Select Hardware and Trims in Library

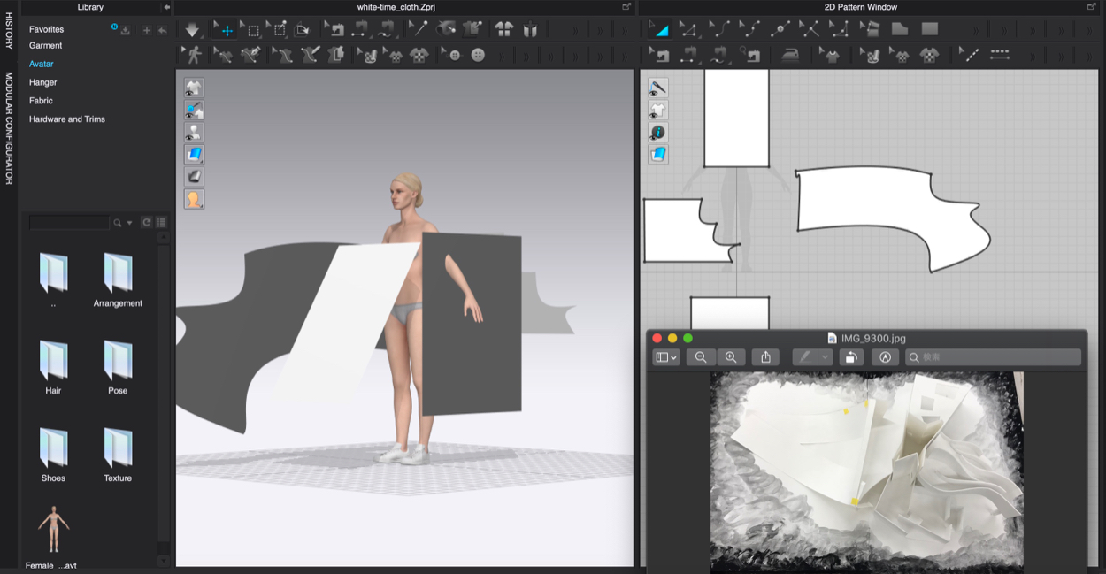click(67, 119)
